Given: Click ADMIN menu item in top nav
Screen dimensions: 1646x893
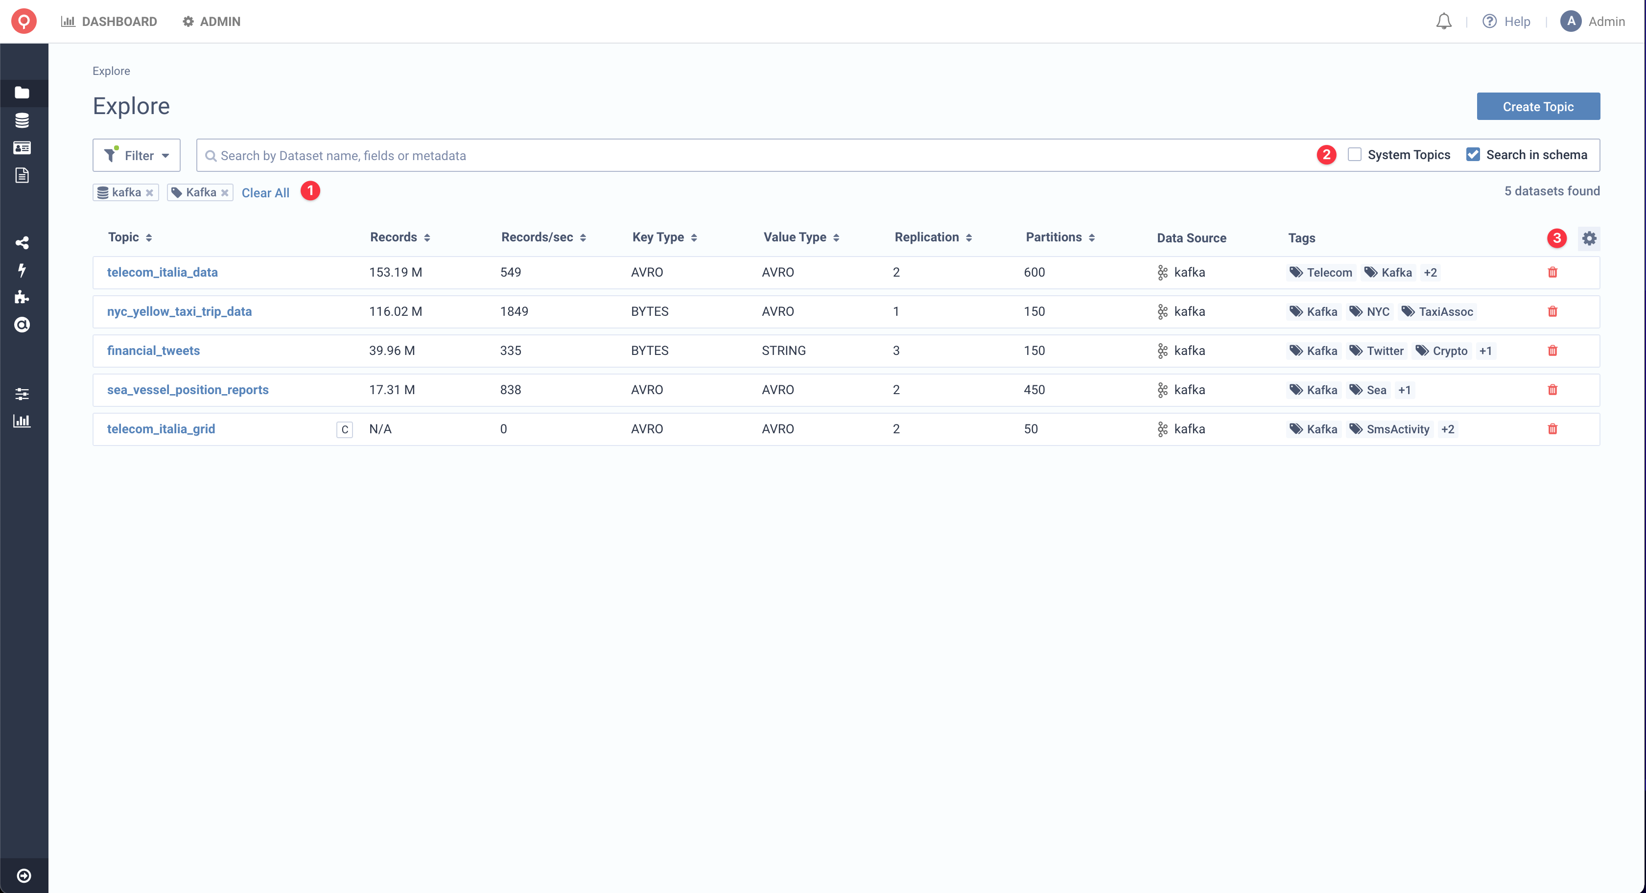Looking at the screenshot, I should (x=211, y=21).
